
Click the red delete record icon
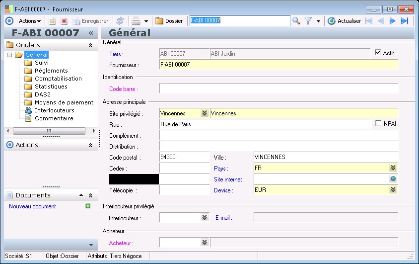click(x=64, y=21)
